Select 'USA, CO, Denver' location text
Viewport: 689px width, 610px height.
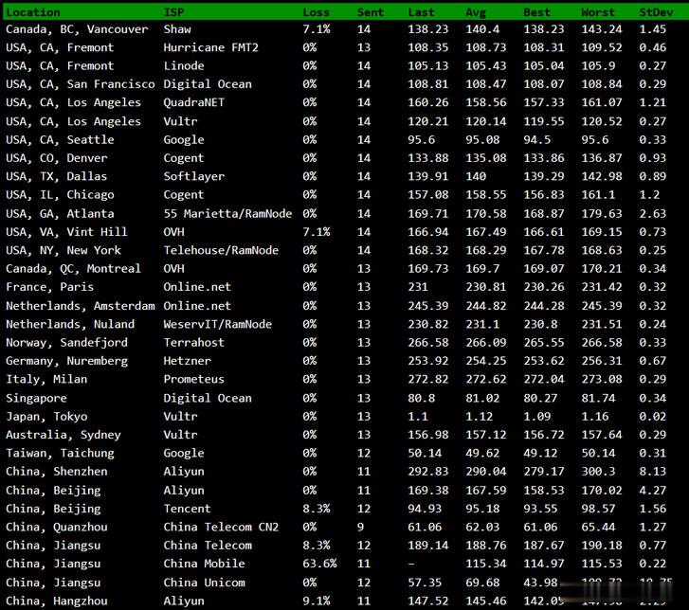(x=56, y=158)
